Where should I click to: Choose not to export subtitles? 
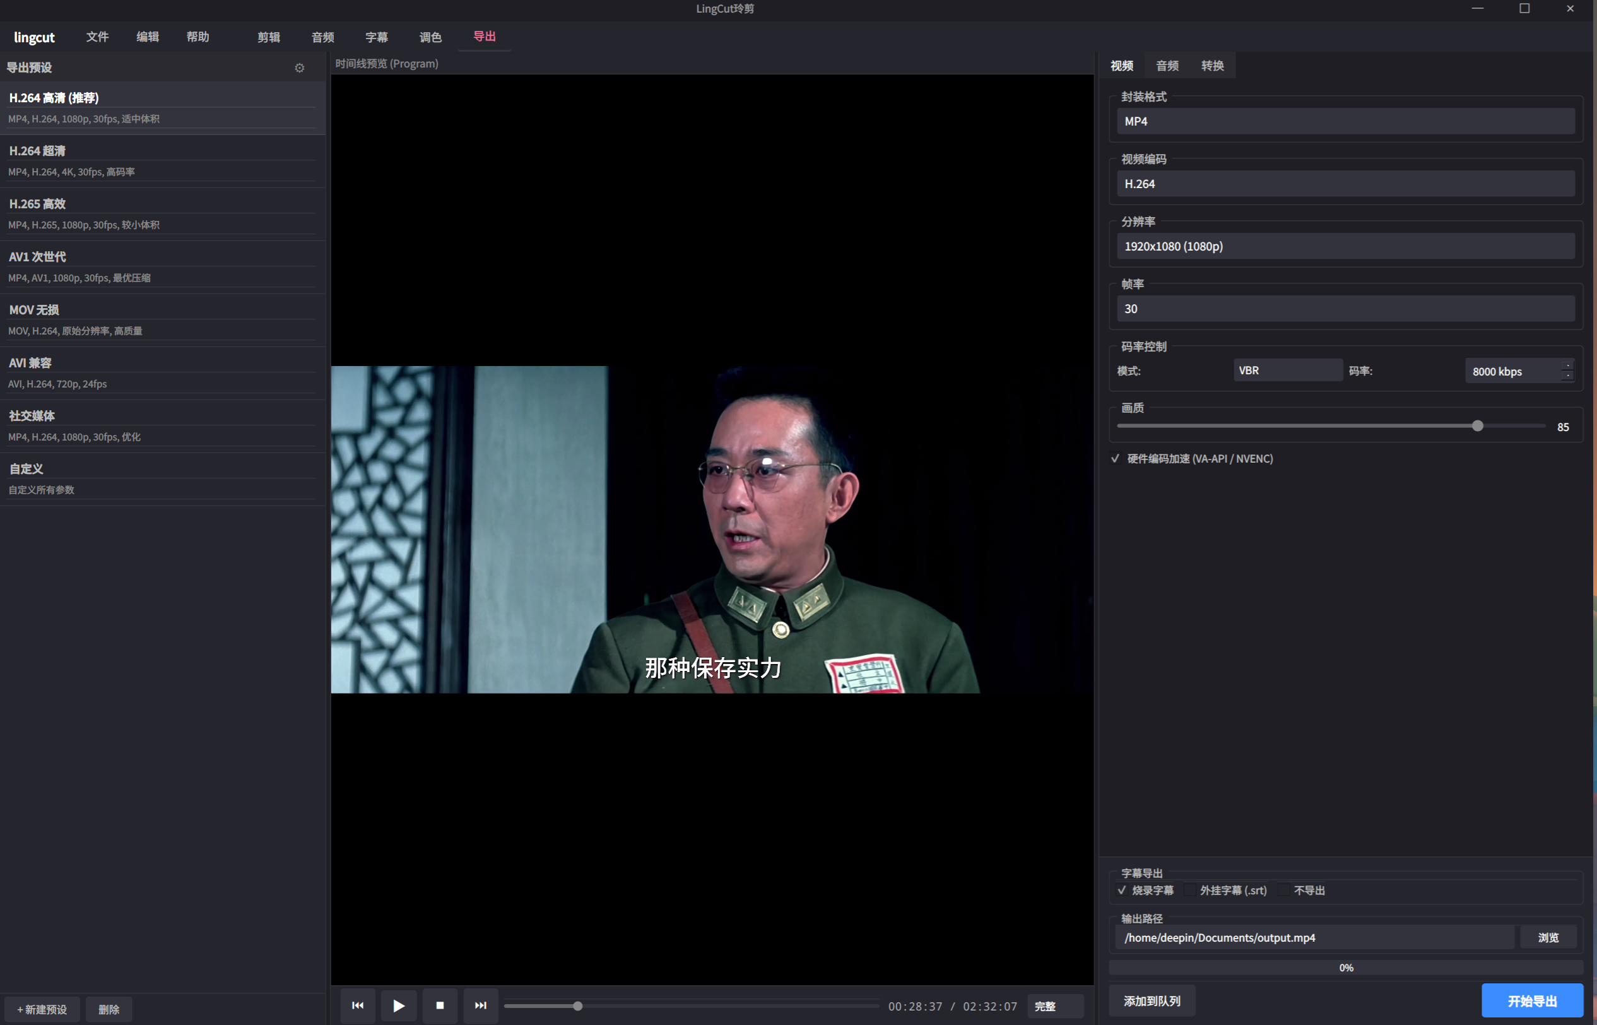coord(1284,891)
